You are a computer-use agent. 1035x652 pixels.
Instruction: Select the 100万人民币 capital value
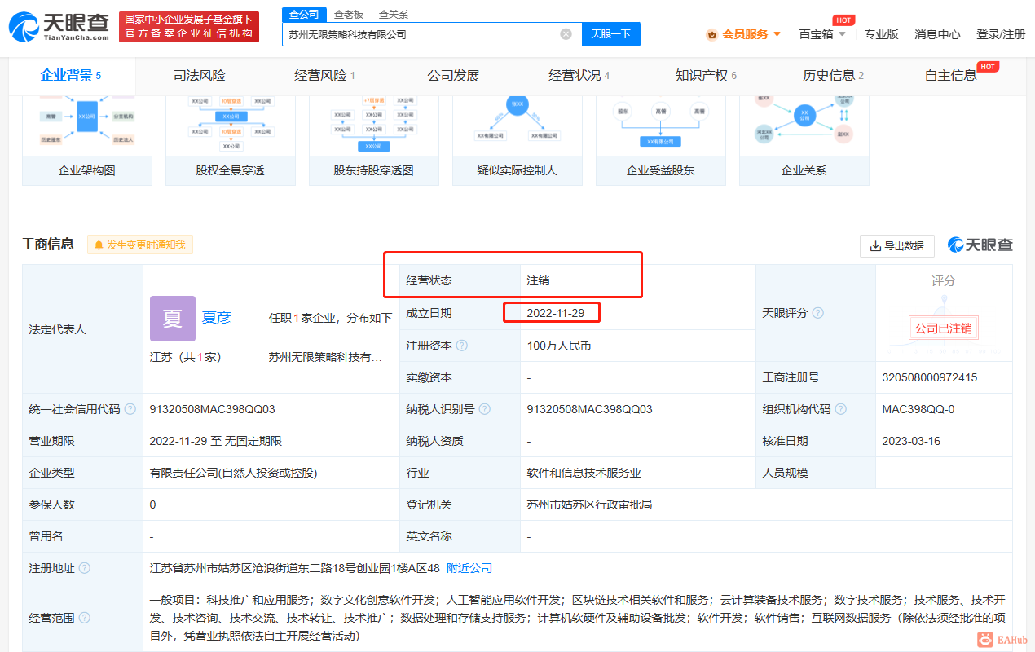[559, 346]
